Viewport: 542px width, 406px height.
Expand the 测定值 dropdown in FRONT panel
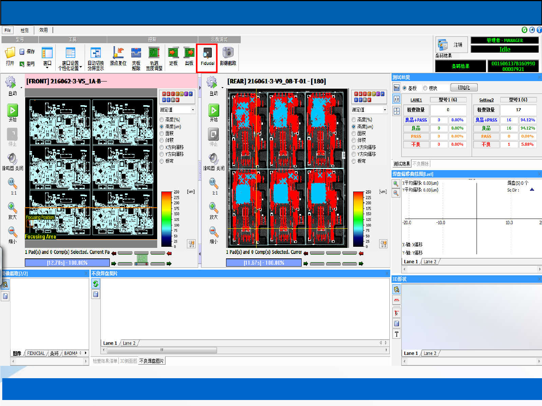(193, 110)
